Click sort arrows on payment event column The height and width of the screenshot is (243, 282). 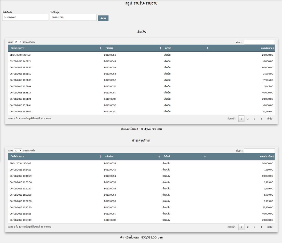[205, 157]
